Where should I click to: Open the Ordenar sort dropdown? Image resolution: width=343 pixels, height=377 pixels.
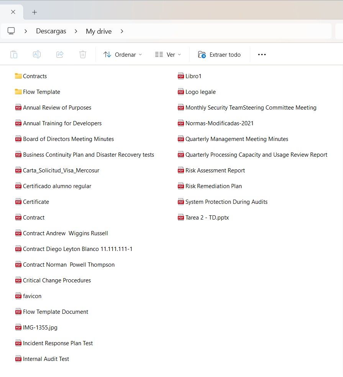[122, 54]
